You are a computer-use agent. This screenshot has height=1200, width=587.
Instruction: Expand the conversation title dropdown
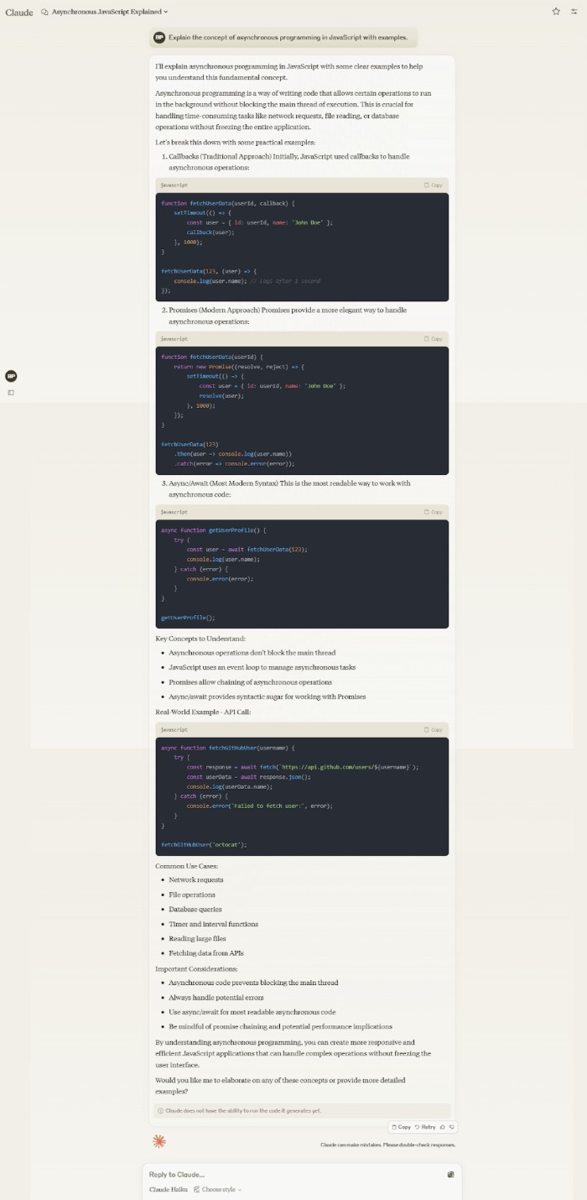pyautogui.click(x=110, y=13)
